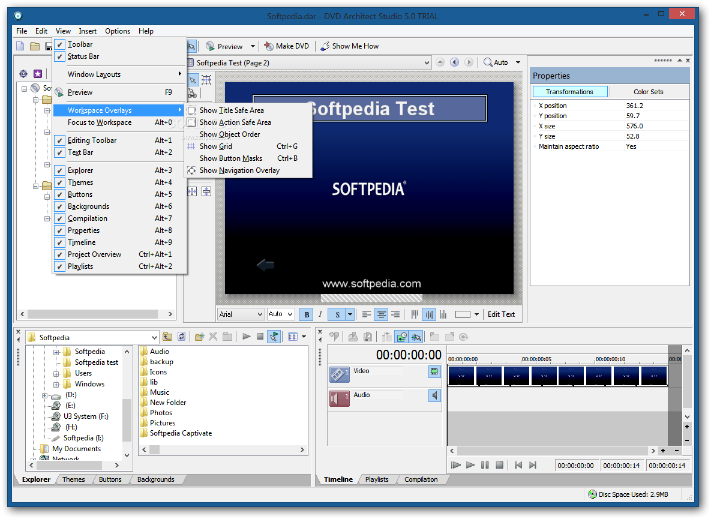This screenshot has width=711, height=519.
Task: Switch to the Color Sets tab in Properties
Action: pos(649,92)
